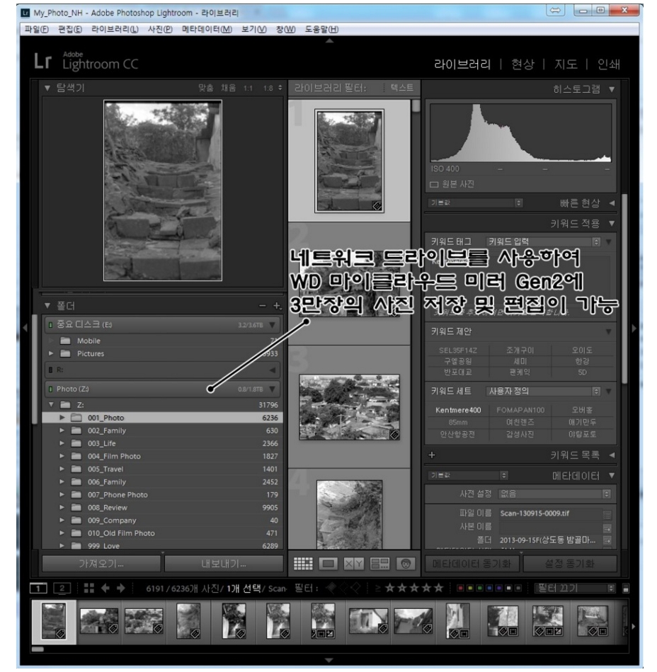Open the 라이브러리 menu in menu bar
The image size is (657, 672).
(115, 29)
